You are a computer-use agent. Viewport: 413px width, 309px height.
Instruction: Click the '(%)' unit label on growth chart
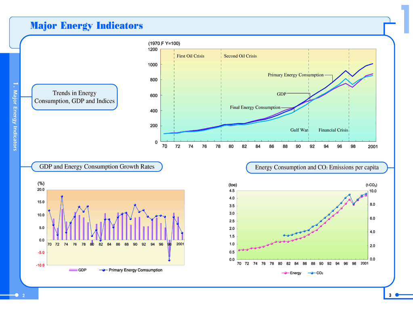41,184
